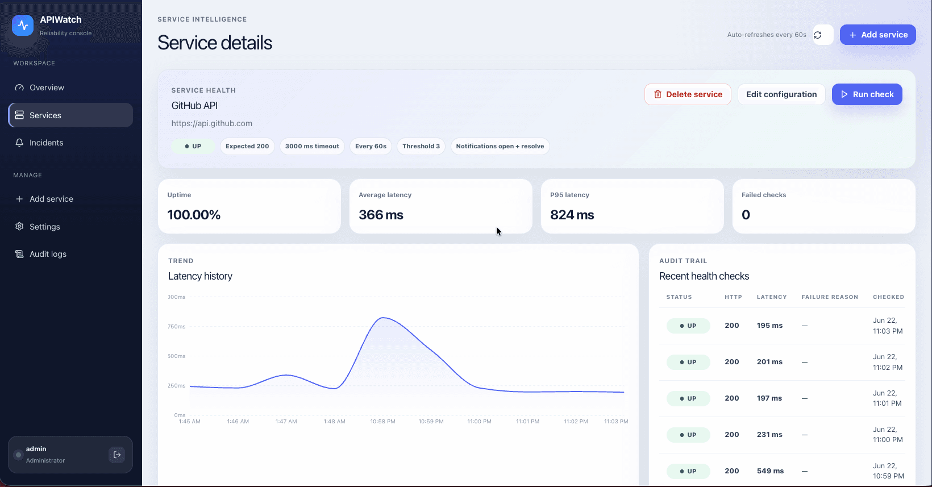Click the GitHub API service name
Screen dimensions: 932x487
194,106
